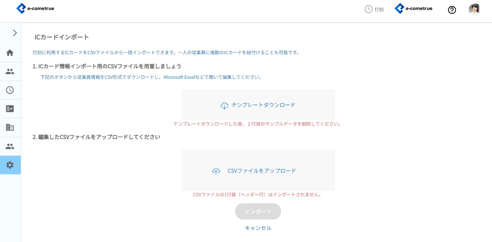Open the checklist icon in the sidebar
Image resolution: width=492 pixels, height=242 pixels.
10,109
